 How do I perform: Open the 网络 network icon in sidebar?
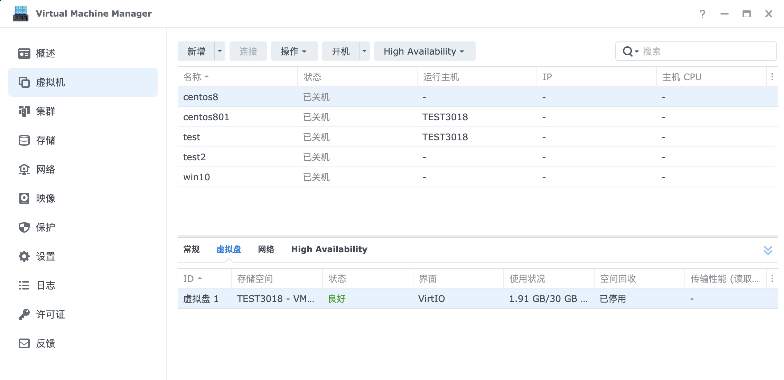tap(24, 169)
